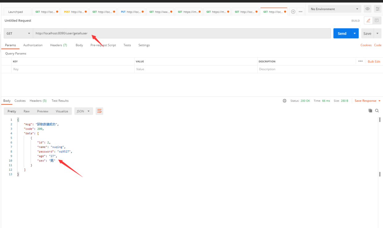Open params column options three-dot icon

click(x=360, y=61)
